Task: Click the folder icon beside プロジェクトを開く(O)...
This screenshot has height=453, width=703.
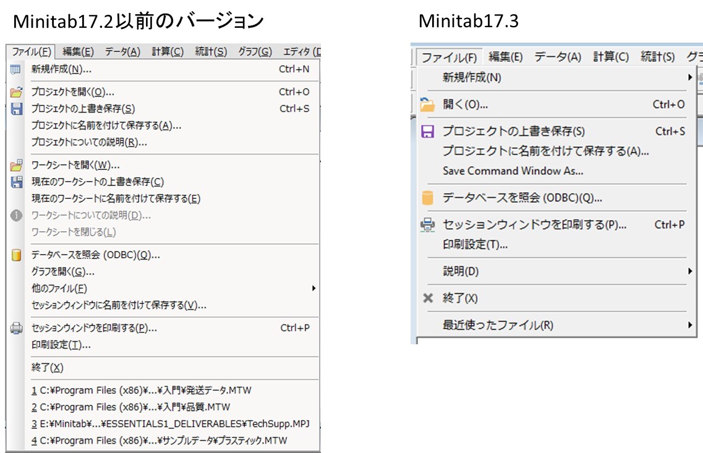Action: click(16, 92)
